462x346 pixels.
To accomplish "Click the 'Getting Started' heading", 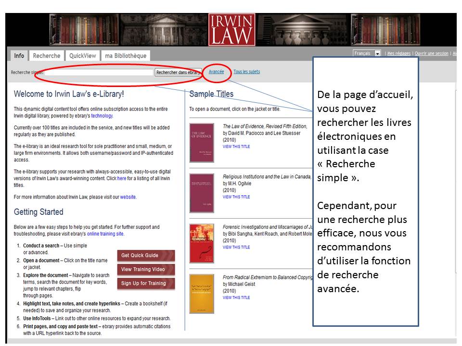I will point(38,212).
